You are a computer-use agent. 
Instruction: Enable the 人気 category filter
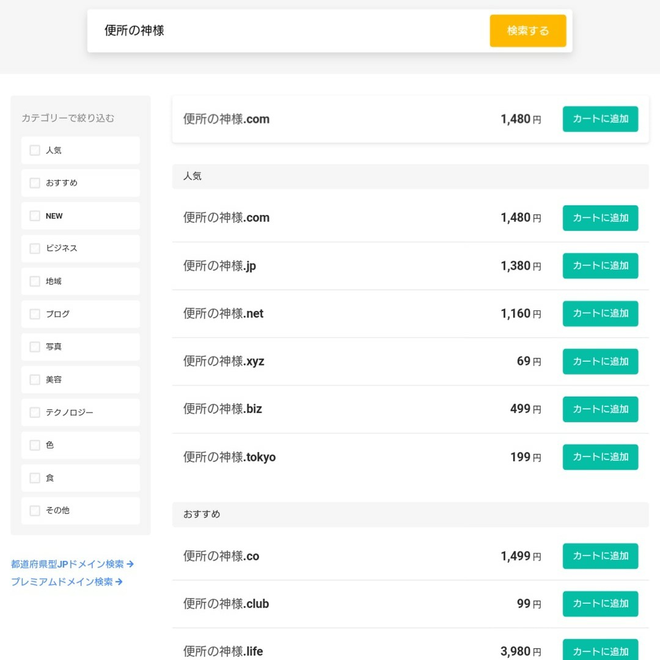point(35,150)
